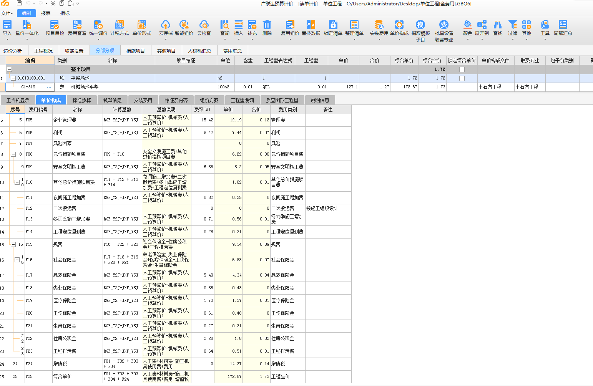Click the 编码 column header

click(x=30, y=61)
